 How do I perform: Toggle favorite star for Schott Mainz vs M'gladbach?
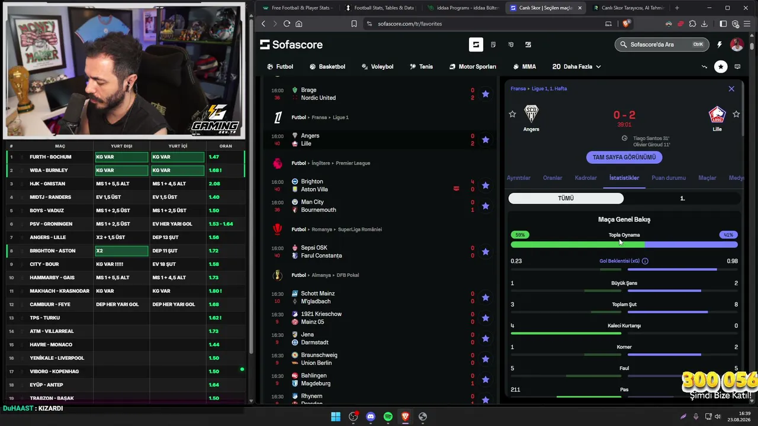486,297
